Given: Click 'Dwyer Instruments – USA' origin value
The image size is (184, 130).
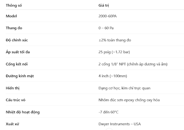Looking at the screenshot, I should (x=120, y=124).
